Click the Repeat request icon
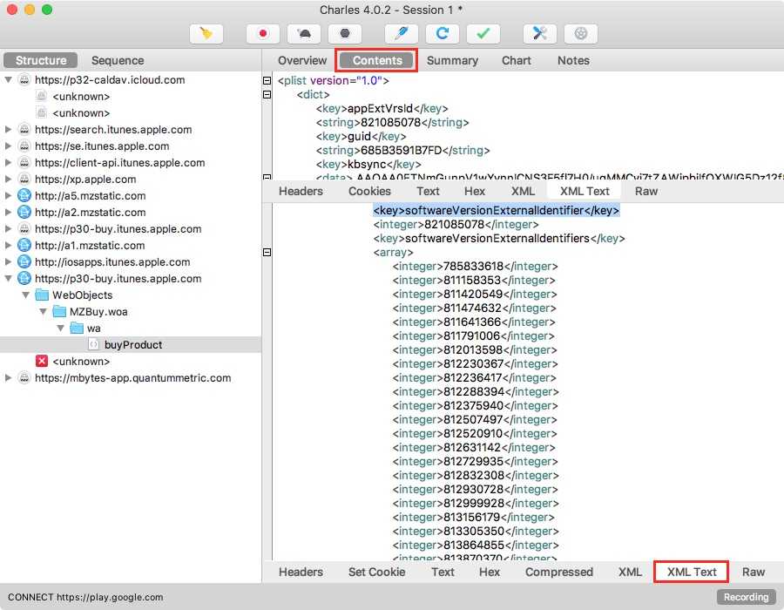This screenshot has width=784, height=610. click(443, 34)
